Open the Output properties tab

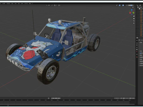[x=137, y=45]
